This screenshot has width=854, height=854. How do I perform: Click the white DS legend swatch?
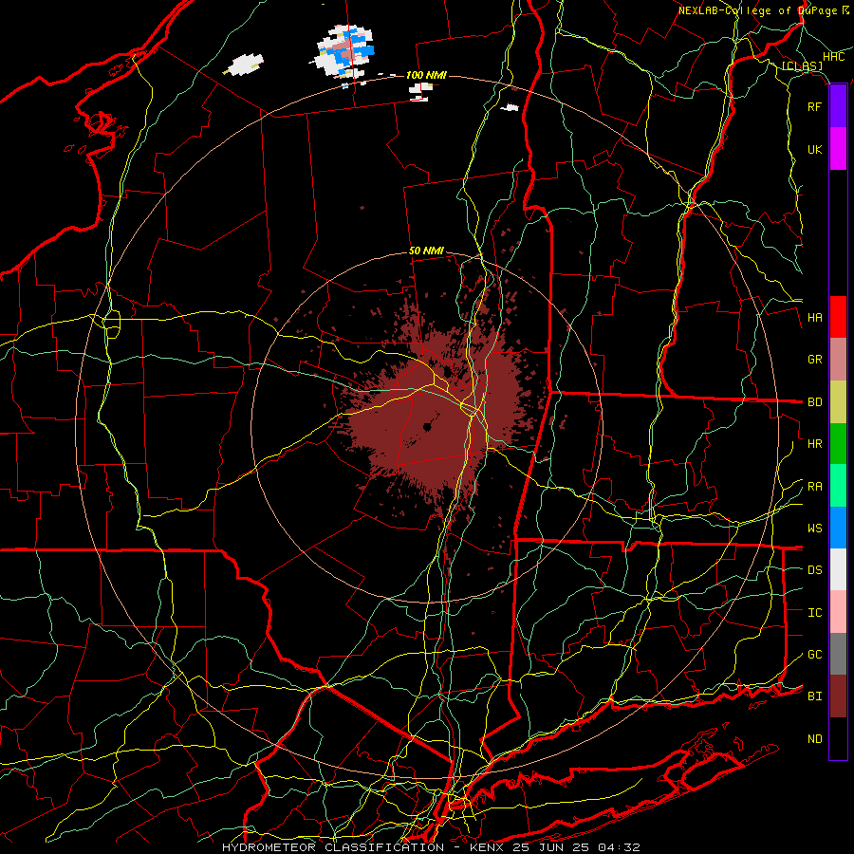pos(838,569)
